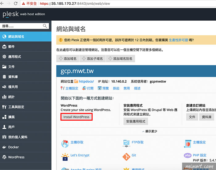Click the 預覽 preview link
216x170 pixels.
click(103, 88)
